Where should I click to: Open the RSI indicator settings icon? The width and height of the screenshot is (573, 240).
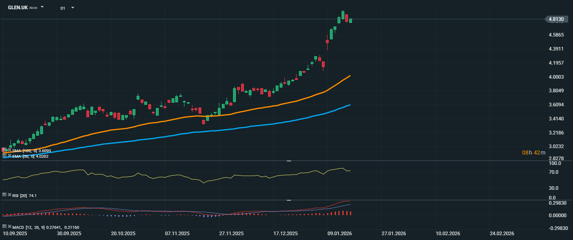click(x=4, y=195)
